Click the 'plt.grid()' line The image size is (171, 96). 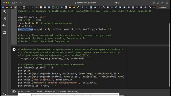pos(25,70)
